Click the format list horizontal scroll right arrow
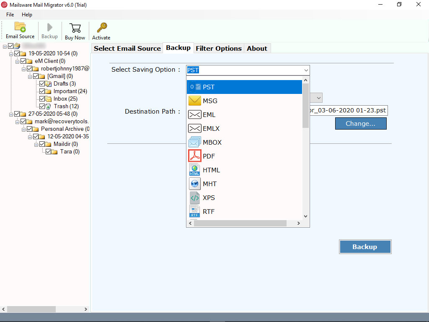The width and height of the screenshot is (429, 322). point(299,223)
